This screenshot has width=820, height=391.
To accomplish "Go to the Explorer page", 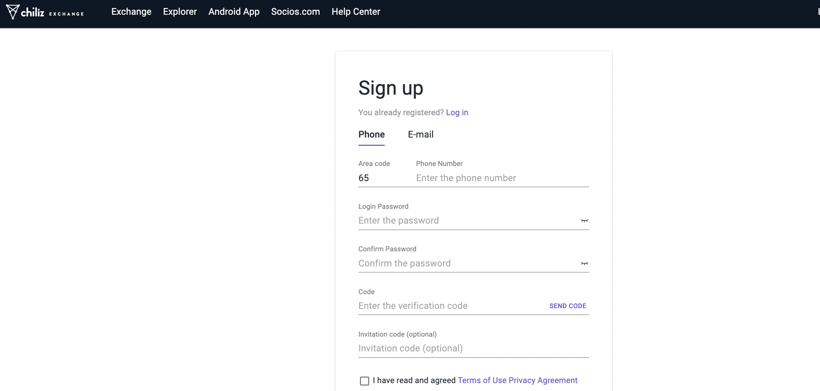I will click(180, 12).
